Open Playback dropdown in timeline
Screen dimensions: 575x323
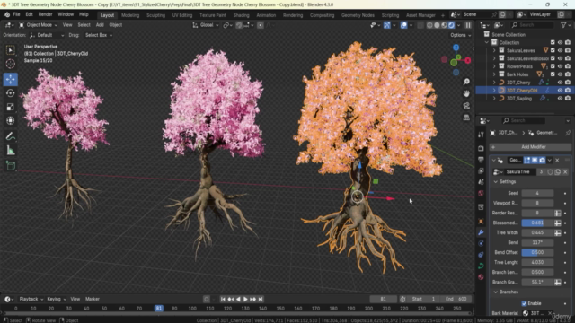pyautogui.click(x=31, y=299)
